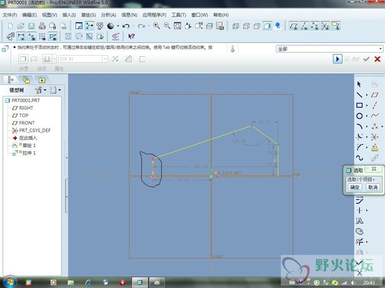The image size is (385, 288).
Task: Select the Line sketch tool
Action: click(x=359, y=95)
